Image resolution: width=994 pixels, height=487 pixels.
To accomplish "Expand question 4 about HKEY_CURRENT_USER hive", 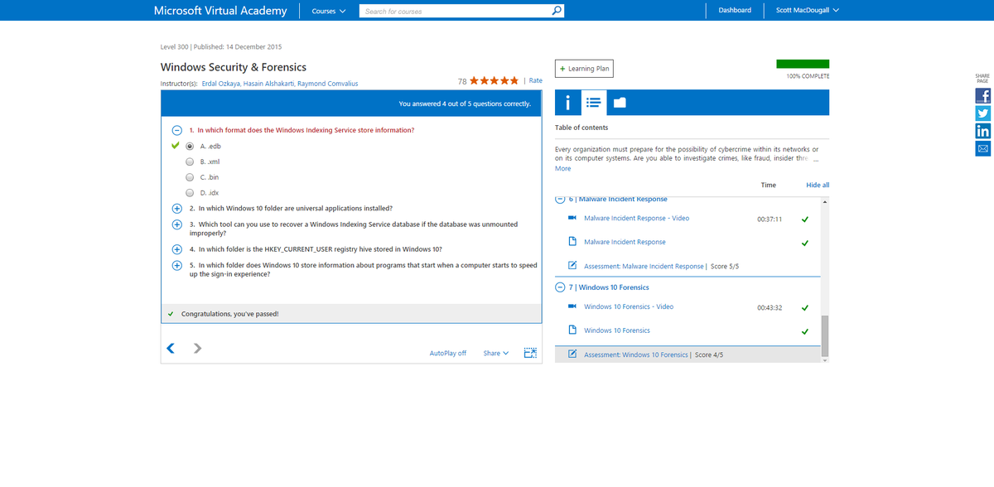I will pyautogui.click(x=176, y=249).
